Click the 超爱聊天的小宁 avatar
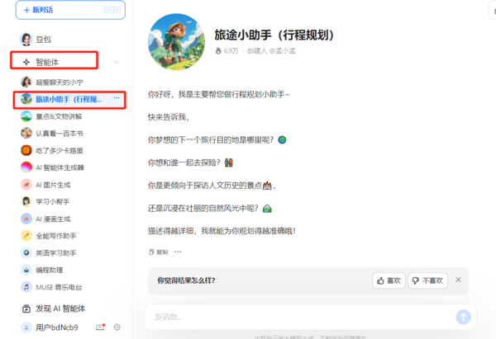Viewport: 496px width, 339px height. pos(26,82)
